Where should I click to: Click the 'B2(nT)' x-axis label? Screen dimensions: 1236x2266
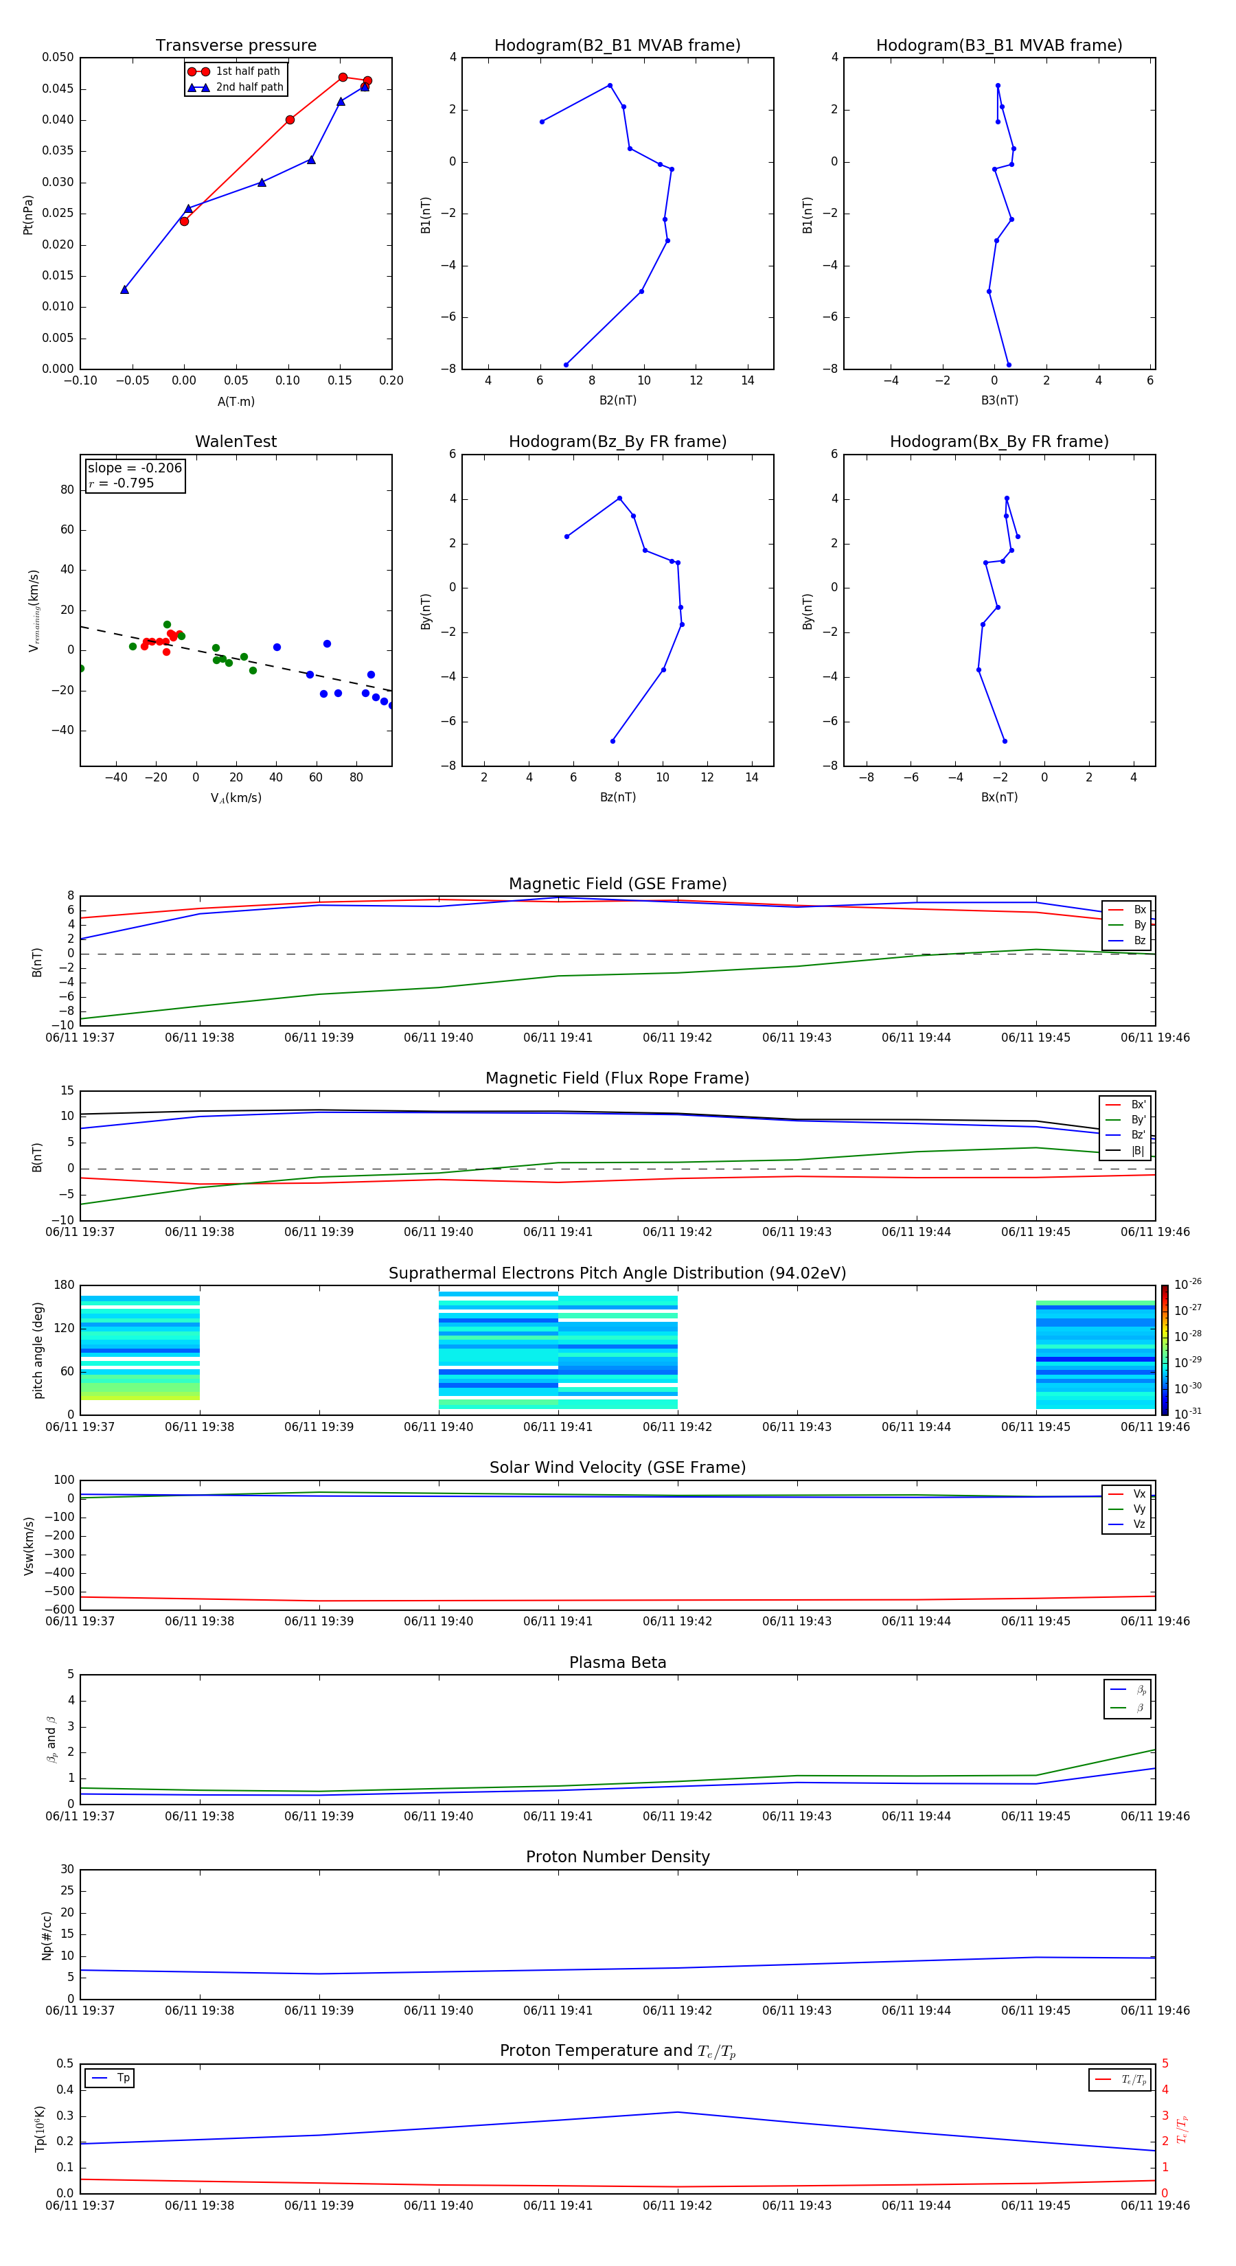point(617,401)
